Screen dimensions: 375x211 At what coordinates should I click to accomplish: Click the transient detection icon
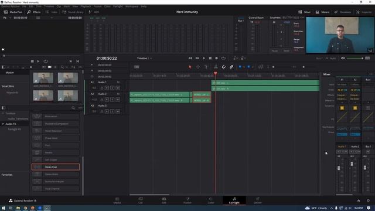(260, 67)
